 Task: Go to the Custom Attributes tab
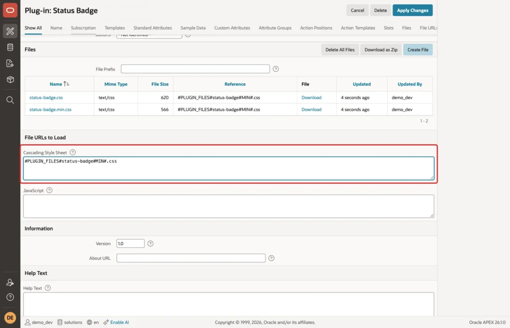pyautogui.click(x=232, y=28)
